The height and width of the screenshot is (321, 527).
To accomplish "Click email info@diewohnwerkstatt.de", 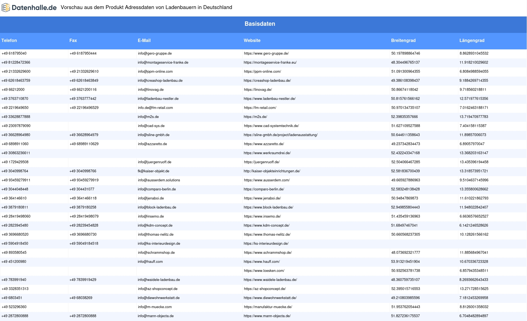I will [159, 298].
